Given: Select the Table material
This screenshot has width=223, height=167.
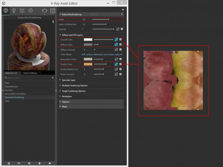Looking at the screenshot, I should (x=7, y=101).
